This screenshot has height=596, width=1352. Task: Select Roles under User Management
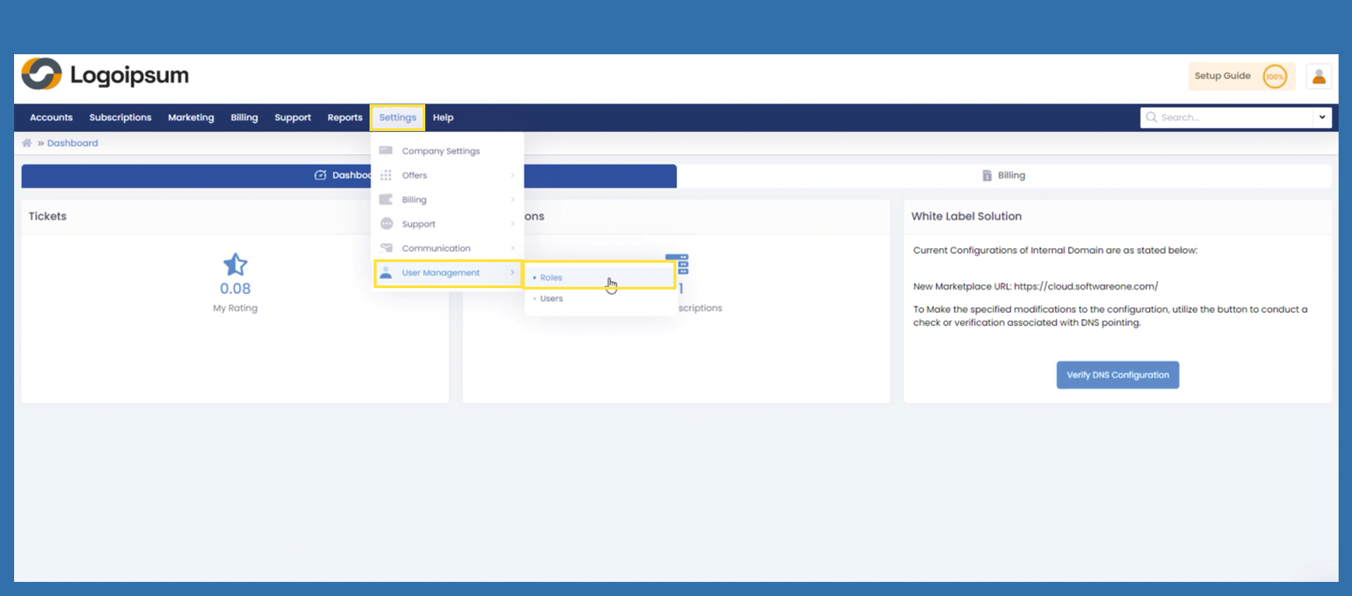point(552,278)
